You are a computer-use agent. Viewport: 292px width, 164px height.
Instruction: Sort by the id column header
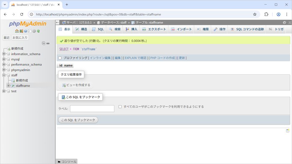tap(61, 65)
